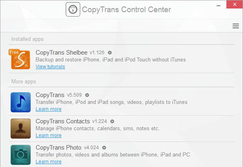Click the CopyTrans Photo camera icon
Image resolution: width=243 pixels, height=167 pixels.
[21, 155]
